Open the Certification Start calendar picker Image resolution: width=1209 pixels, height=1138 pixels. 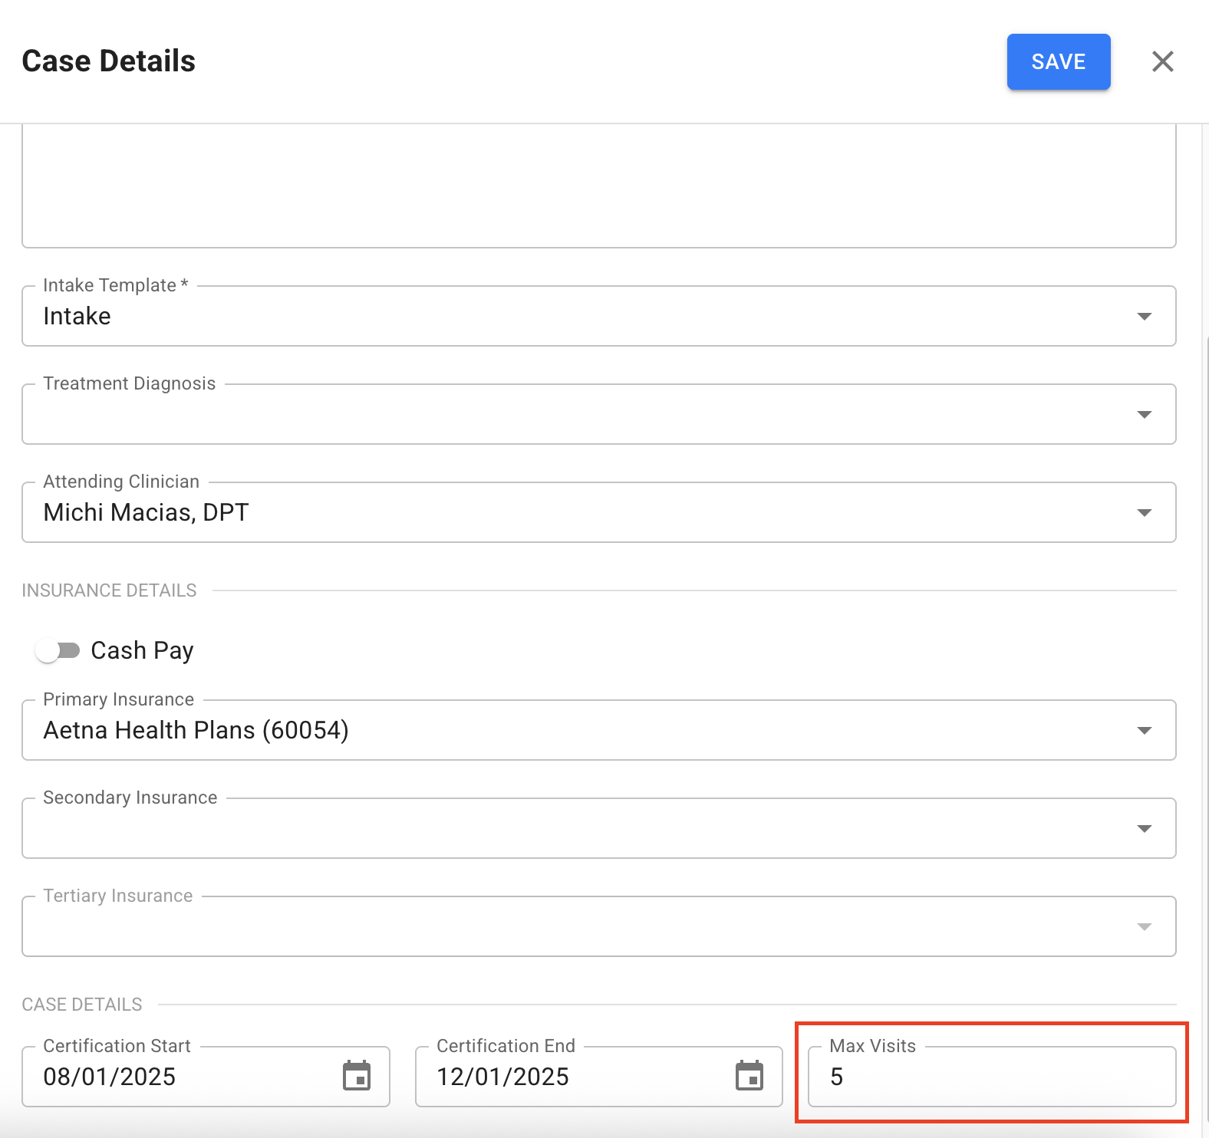(x=357, y=1076)
